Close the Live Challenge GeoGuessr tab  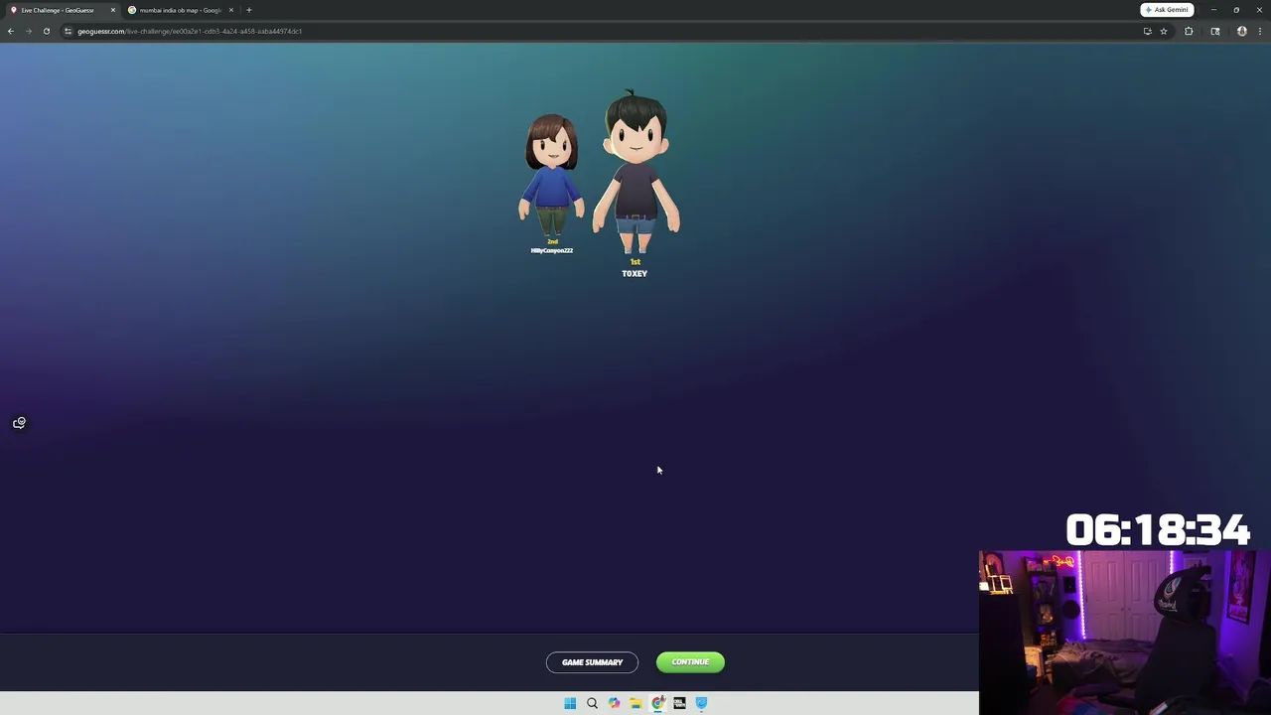click(112, 10)
